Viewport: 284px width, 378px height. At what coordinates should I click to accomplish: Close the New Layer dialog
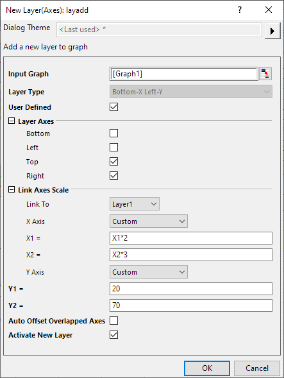point(269,10)
